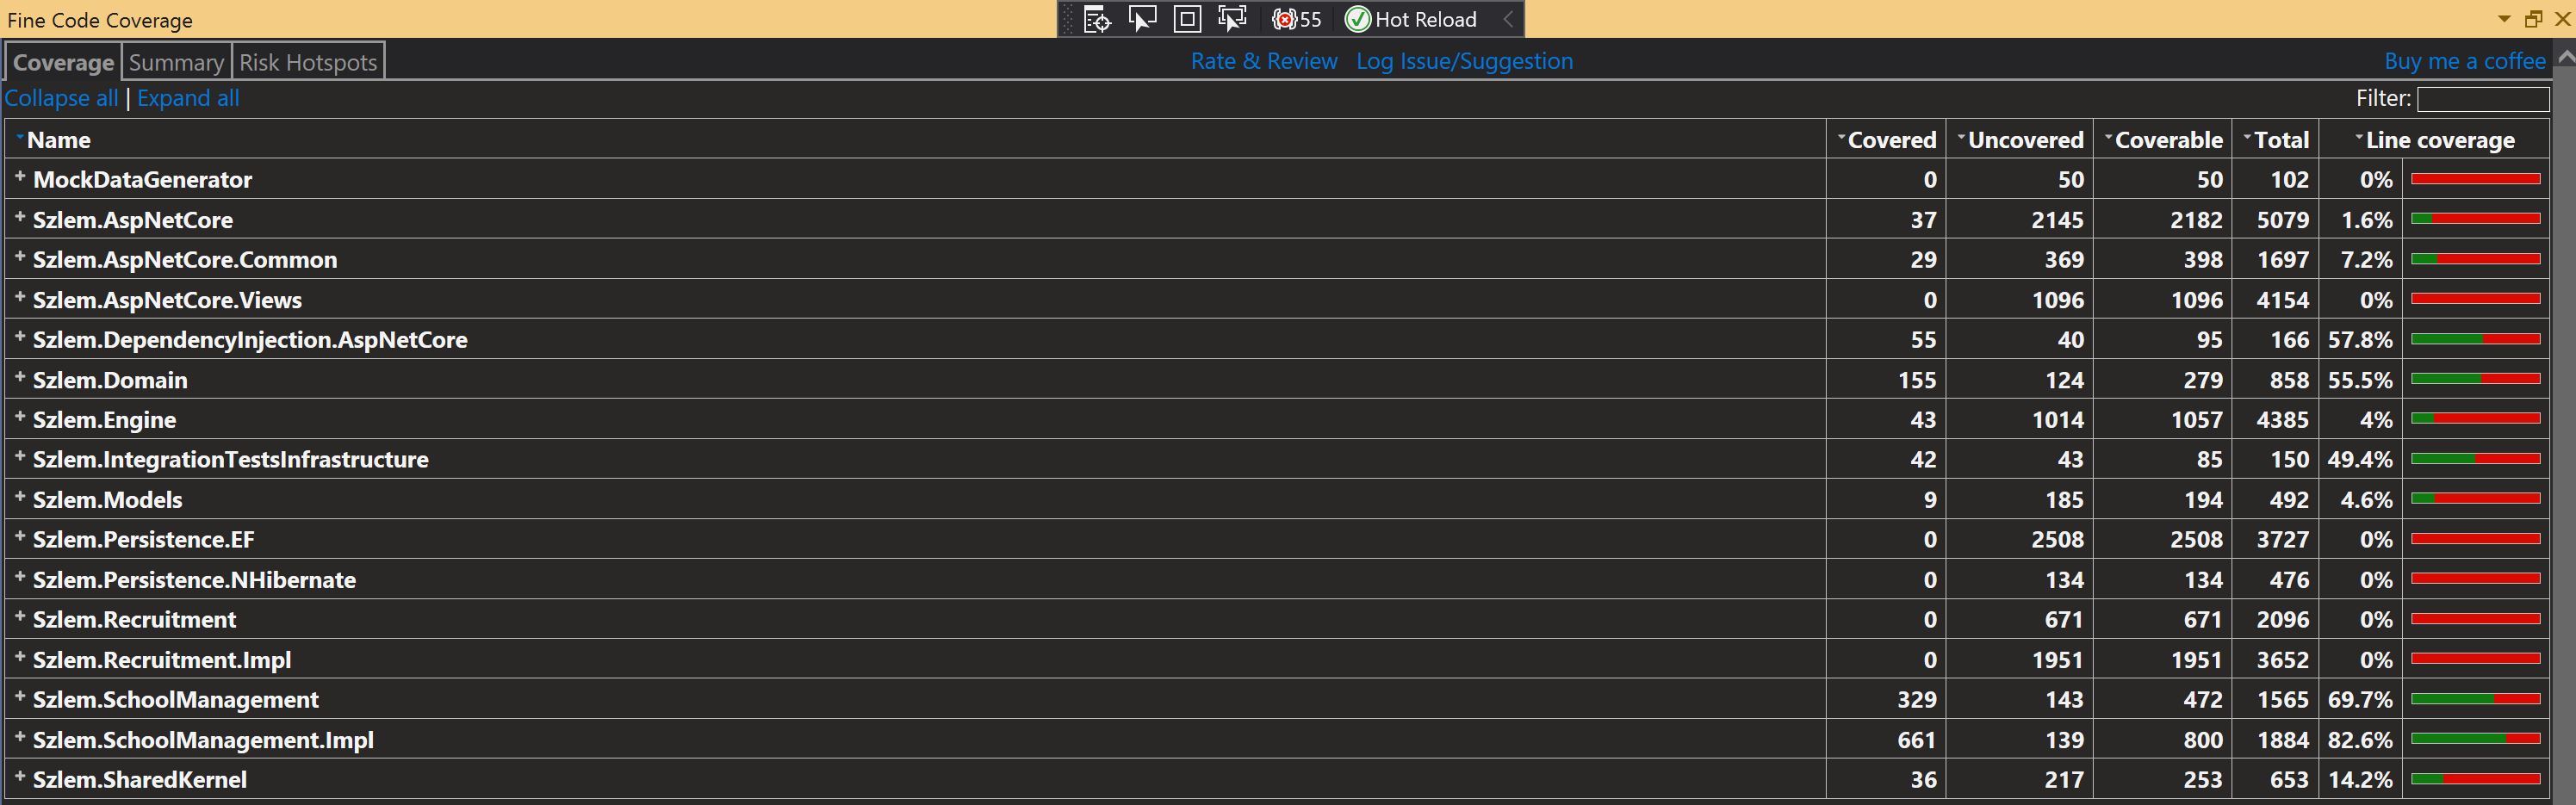Click the Szlem.Engine line coverage bar

[x=2475, y=418]
